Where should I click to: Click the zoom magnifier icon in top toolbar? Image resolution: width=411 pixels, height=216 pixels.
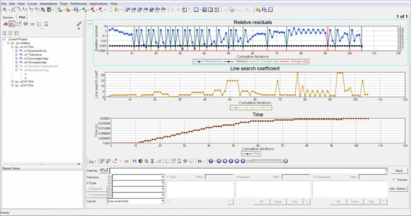pyautogui.click(x=4, y=9)
